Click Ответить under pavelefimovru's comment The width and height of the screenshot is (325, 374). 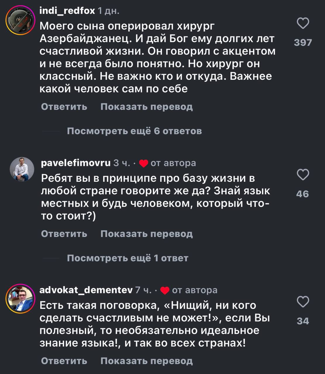tap(64, 234)
